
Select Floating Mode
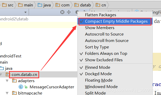coord(115,80)
